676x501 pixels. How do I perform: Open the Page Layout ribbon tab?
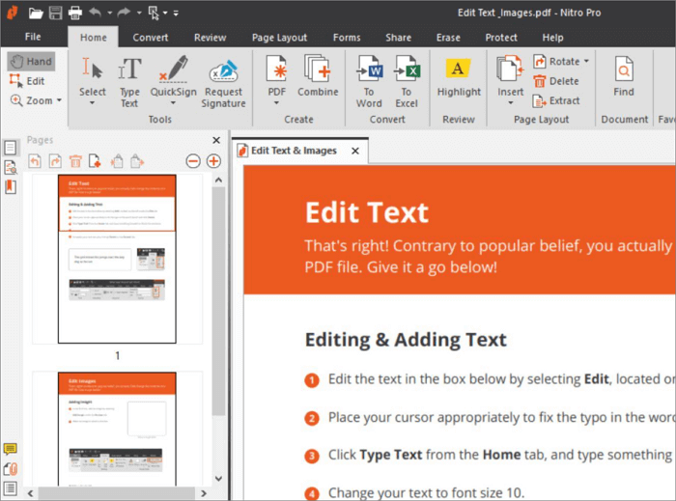point(279,38)
